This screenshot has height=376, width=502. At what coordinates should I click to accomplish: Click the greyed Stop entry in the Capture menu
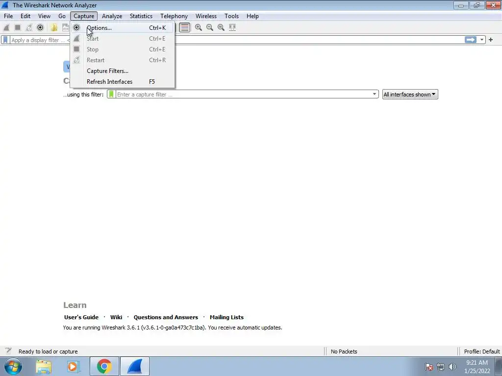click(x=123, y=49)
